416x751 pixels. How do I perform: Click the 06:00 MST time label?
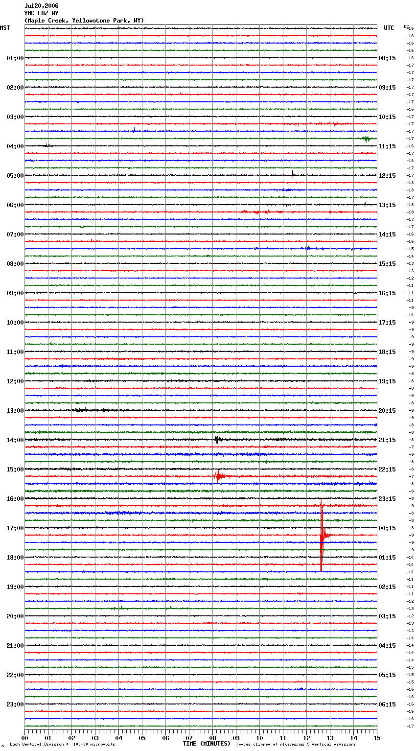click(x=15, y=205)
